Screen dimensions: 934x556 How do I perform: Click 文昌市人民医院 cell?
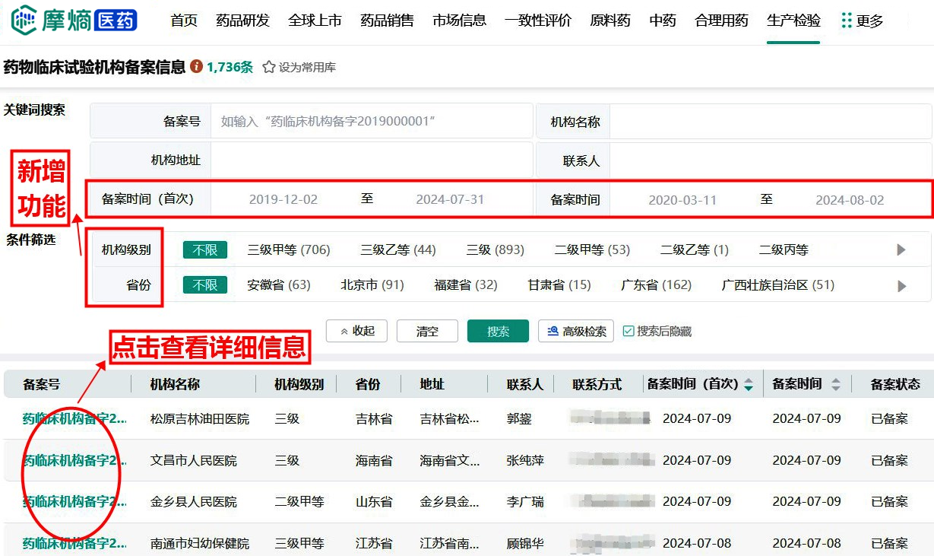[193, 460]
